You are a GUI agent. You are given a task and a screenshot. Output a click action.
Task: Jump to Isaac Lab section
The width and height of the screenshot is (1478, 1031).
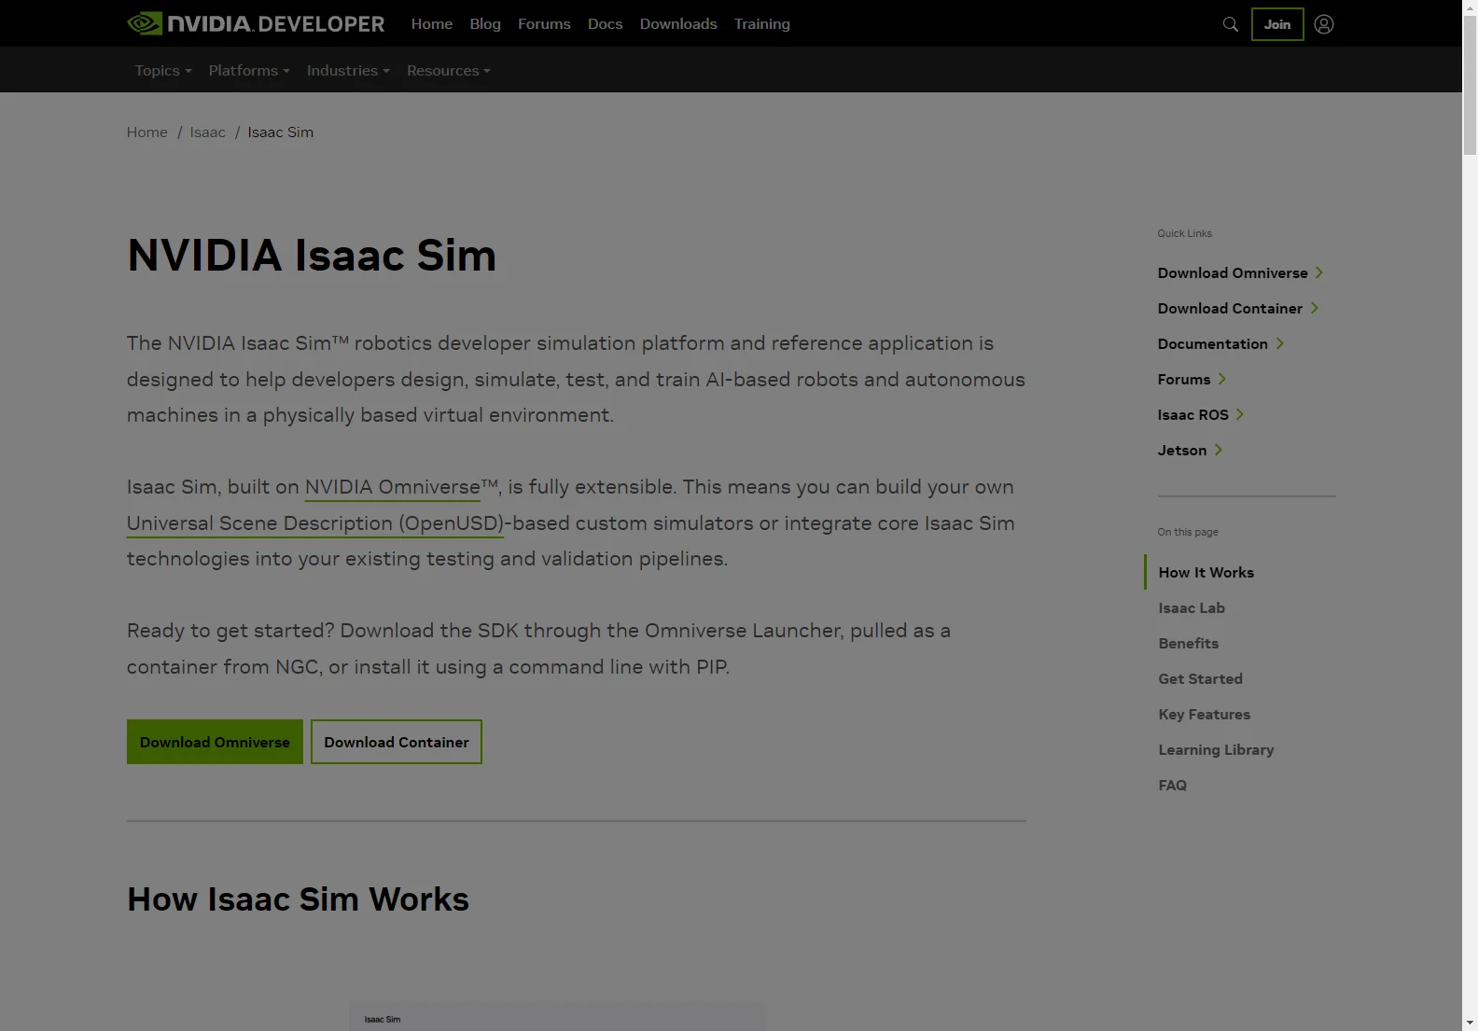pos(1192,607)
